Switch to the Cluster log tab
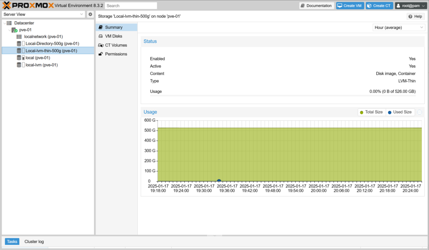 coord(34,242)
